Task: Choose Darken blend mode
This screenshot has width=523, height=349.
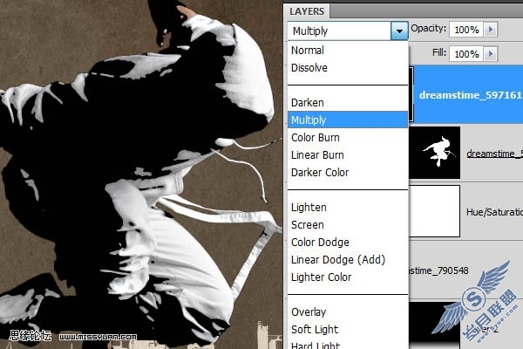Action: [x=348, y=103]
